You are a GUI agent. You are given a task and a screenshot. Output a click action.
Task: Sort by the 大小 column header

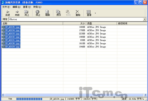pyautogui.click(x=75, y=23)
